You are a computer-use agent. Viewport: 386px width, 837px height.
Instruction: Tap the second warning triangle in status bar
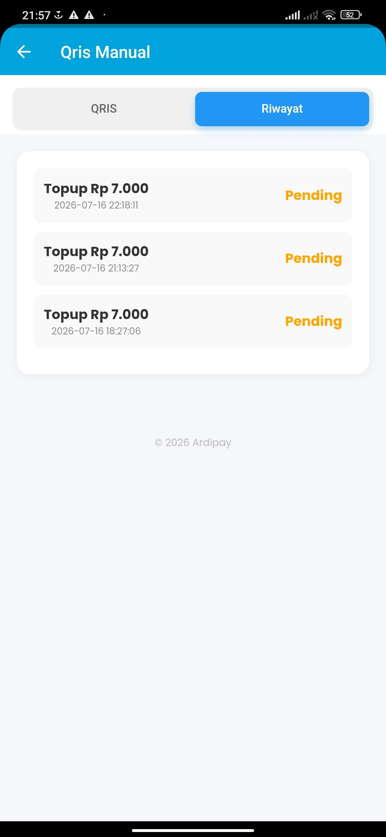tap(89, 15)
